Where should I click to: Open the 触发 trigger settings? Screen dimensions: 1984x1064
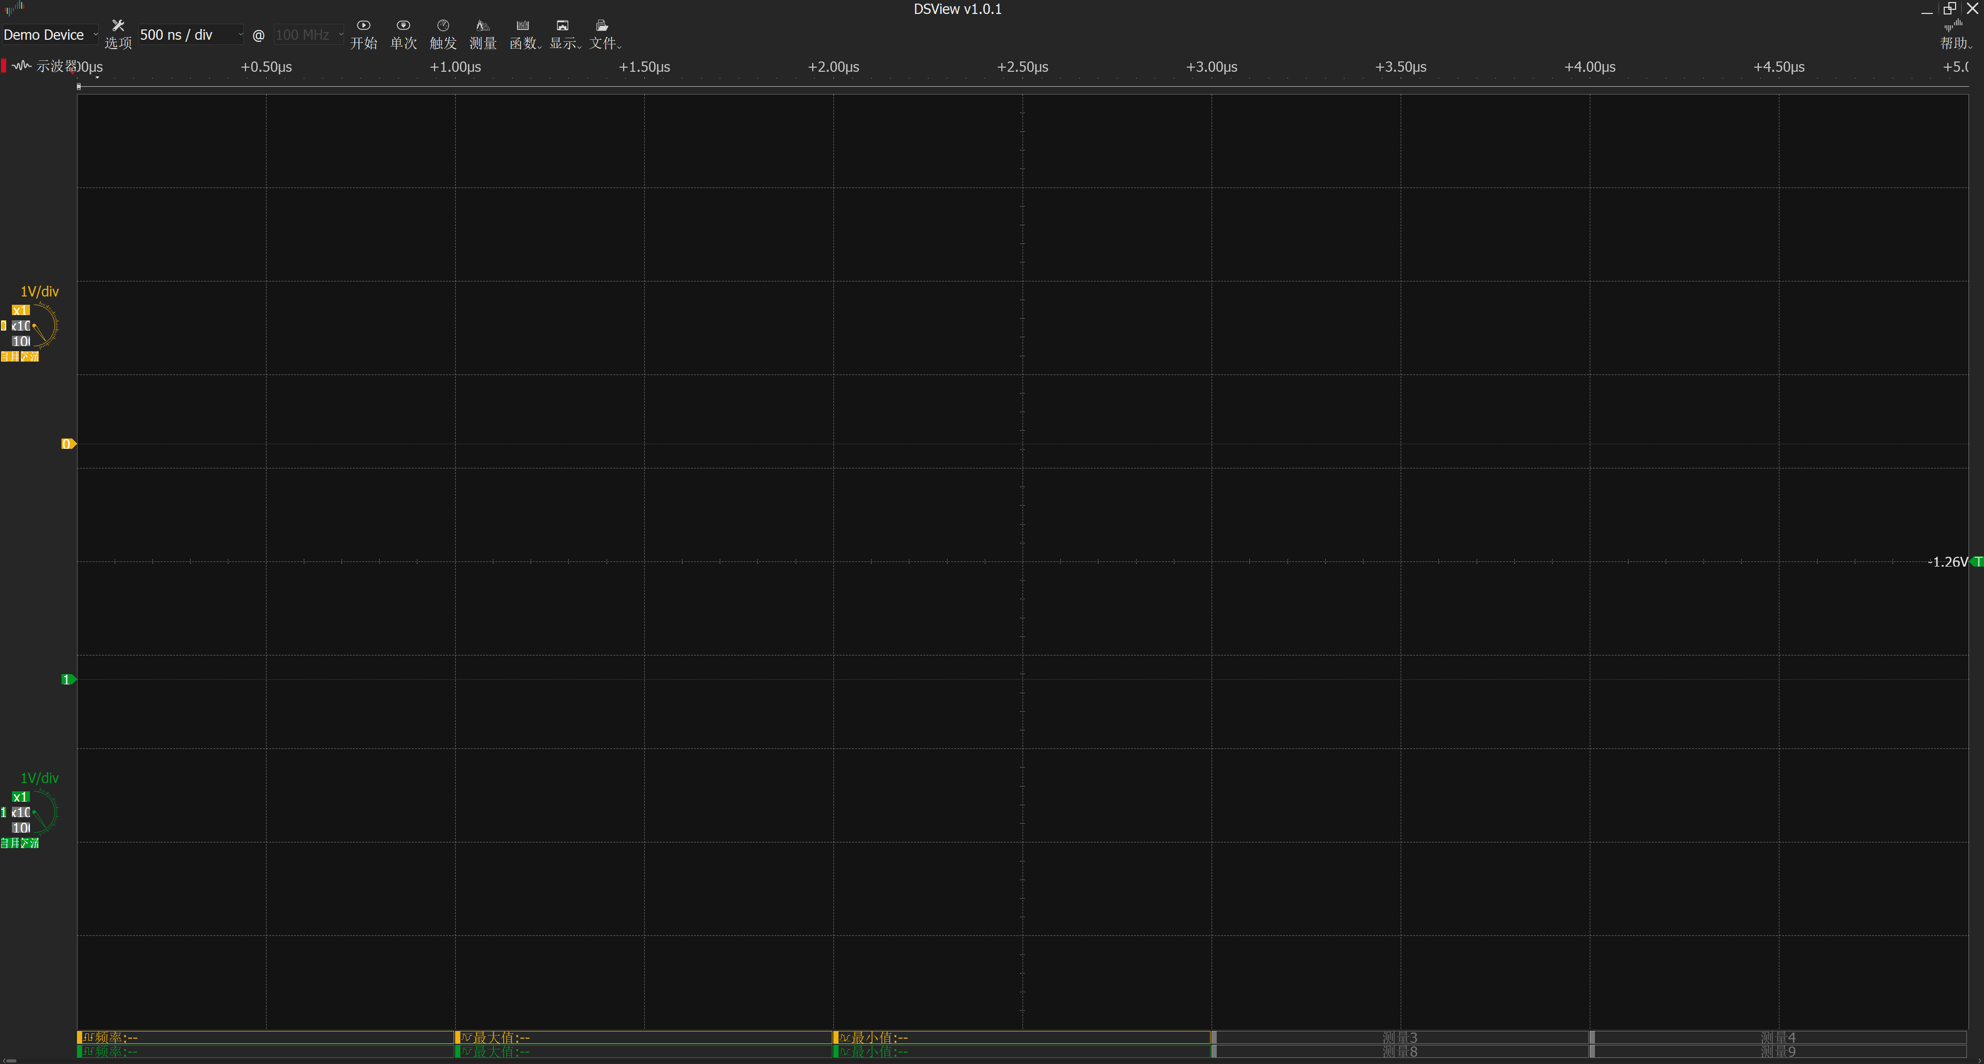point(443,35)
